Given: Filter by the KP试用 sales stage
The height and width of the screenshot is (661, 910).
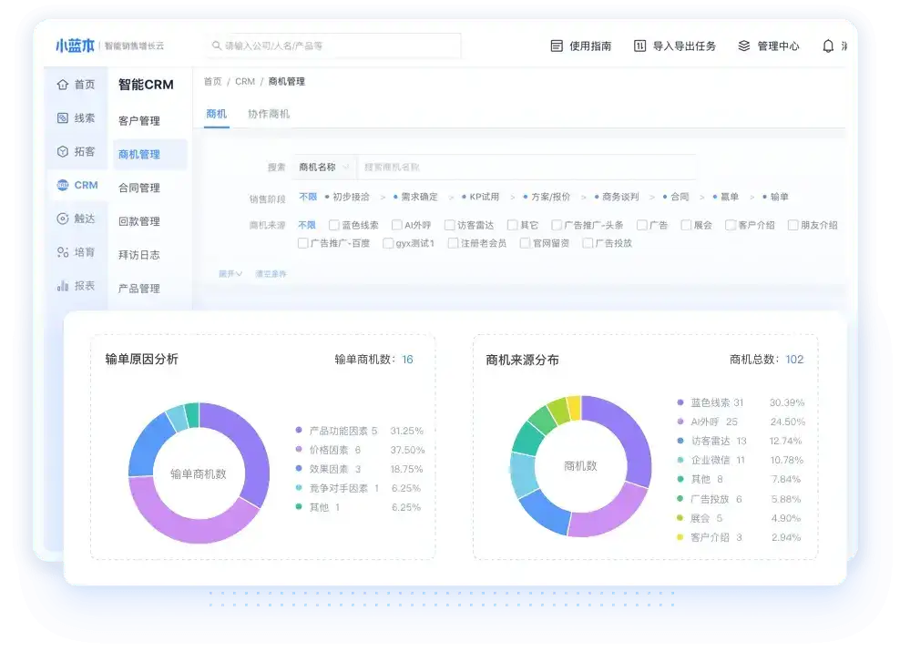Looking at the screenshot, I should (481, 197).
